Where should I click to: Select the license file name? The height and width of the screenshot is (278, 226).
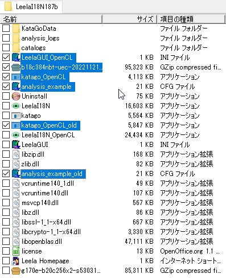32,251
